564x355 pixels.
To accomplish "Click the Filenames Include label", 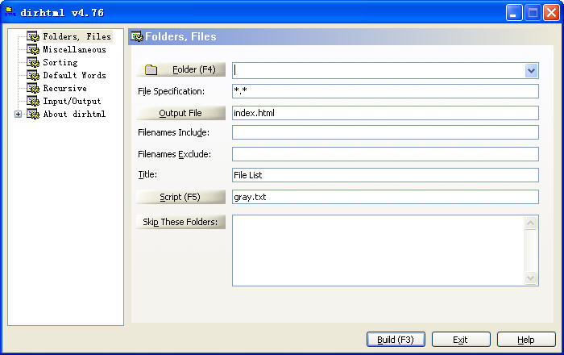I will [173, 132].
